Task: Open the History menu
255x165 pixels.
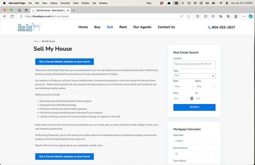Action: pos(54,3)
